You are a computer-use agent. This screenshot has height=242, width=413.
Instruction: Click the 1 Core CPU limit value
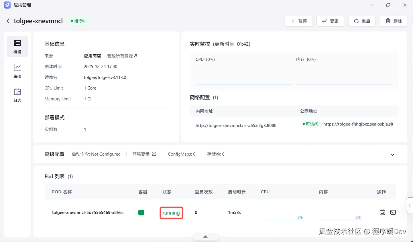(x=90, y=88)
